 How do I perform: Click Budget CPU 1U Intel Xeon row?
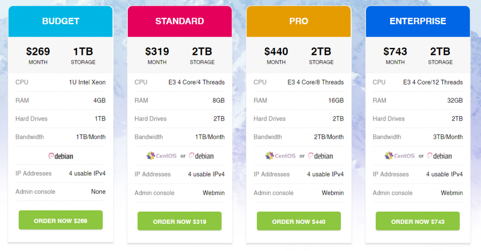(x=61, y=82)
